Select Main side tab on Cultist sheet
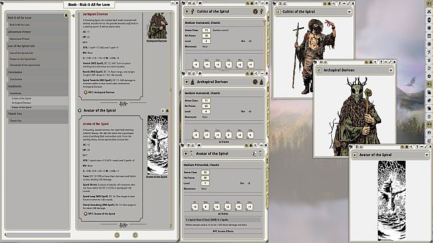 coord(267,19)
